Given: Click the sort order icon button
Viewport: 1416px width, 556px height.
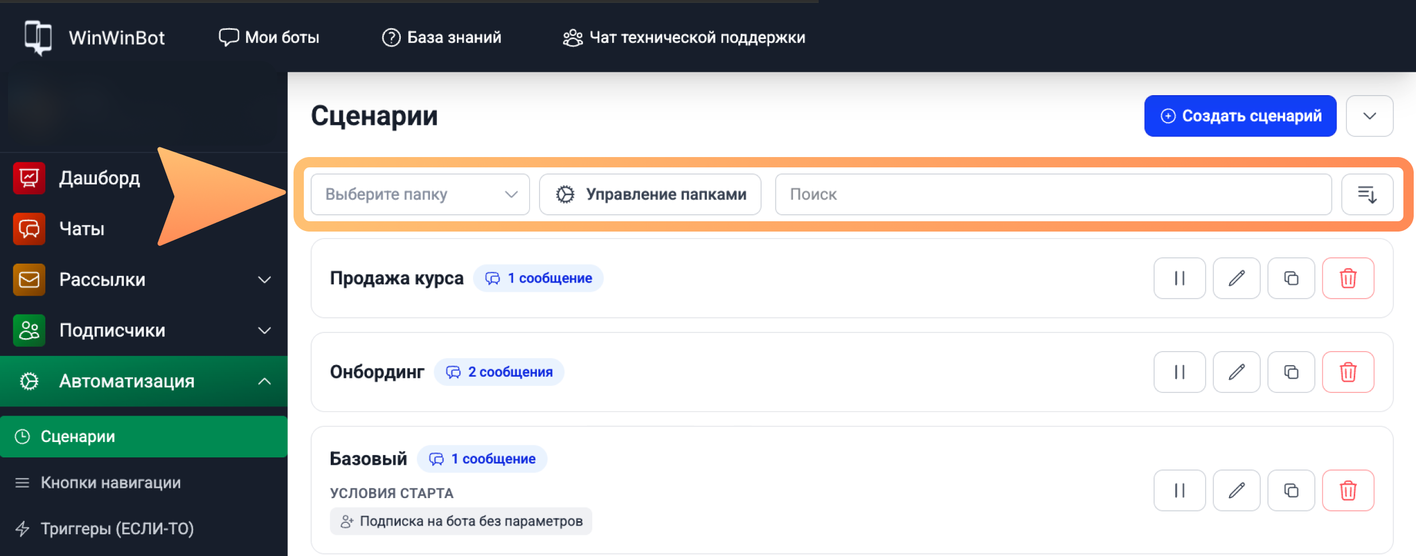Looking at the screenshot, I should [1367, 195].
